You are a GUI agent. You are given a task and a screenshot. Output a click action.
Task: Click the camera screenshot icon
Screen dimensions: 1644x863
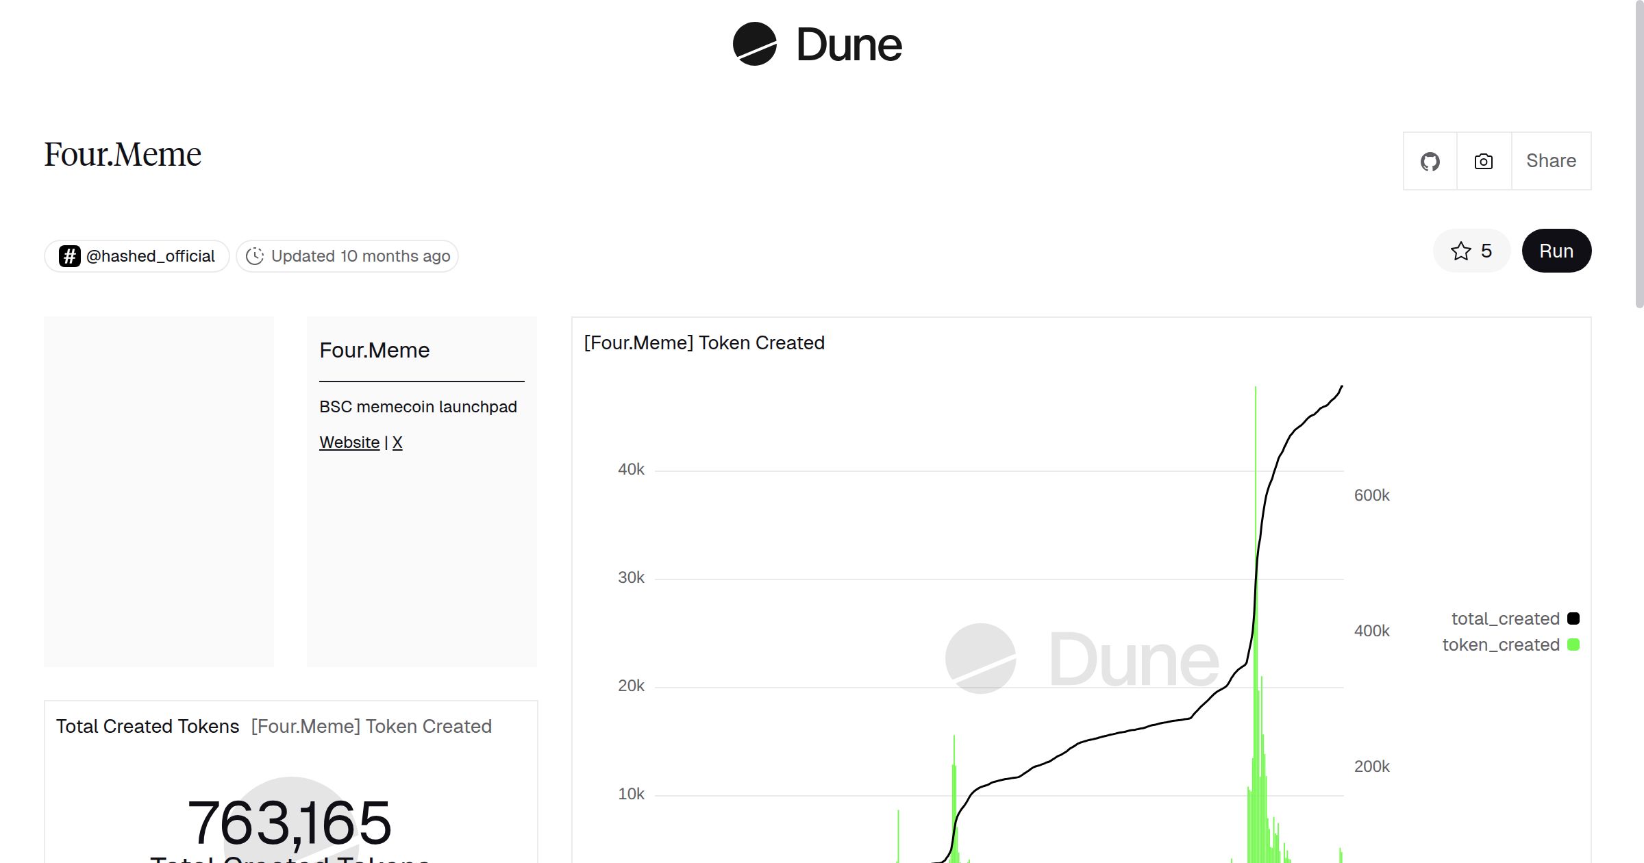coord(1484,162)
